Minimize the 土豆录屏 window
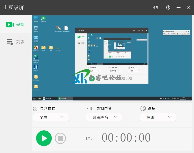194x153 pixels. tap(179, 7)
